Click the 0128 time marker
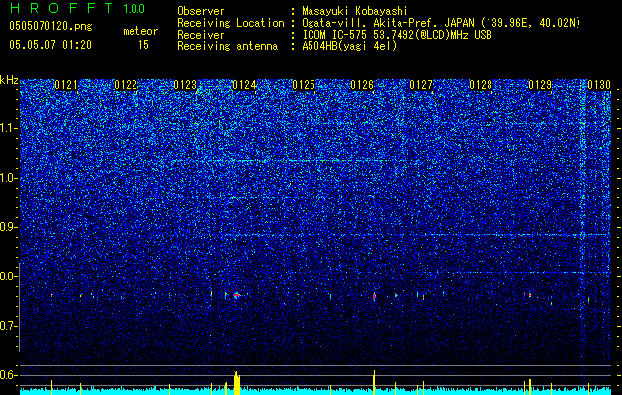 (x=481, y=85)
